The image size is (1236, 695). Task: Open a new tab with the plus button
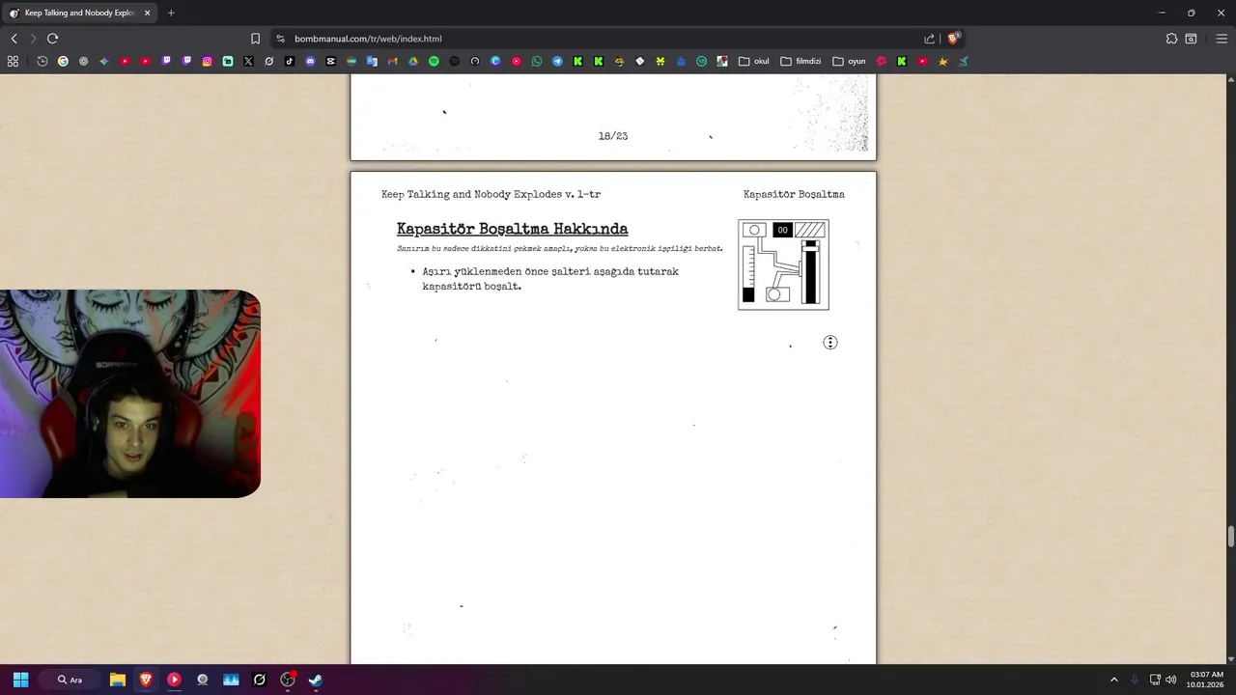coord(171,13)
